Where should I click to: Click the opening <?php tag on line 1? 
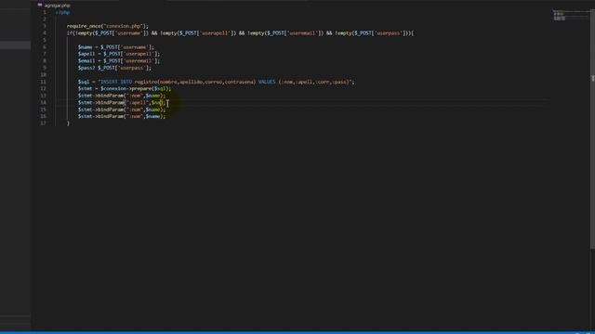coord(62,12)
